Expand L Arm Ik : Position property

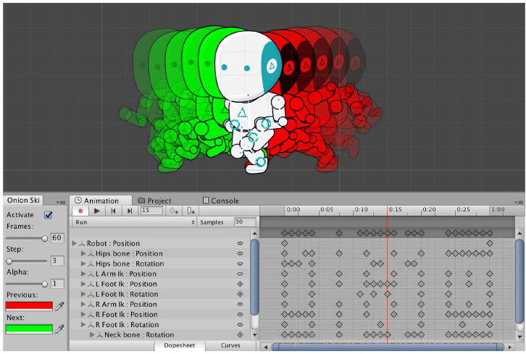pyautogui.click(x=83, y=274)
